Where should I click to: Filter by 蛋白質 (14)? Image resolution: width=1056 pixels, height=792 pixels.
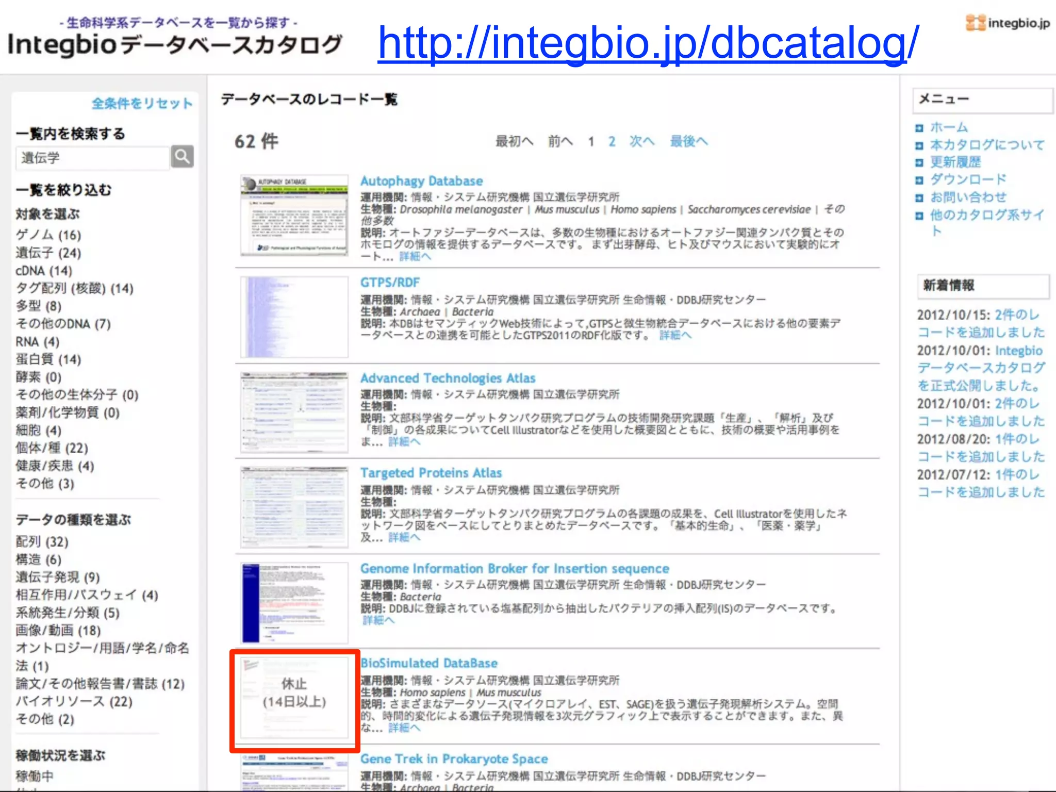point(48,359)
